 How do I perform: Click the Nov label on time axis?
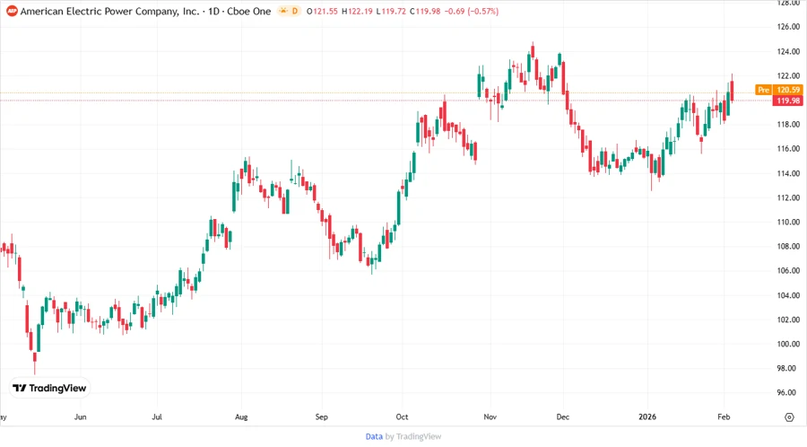[490, 417]
